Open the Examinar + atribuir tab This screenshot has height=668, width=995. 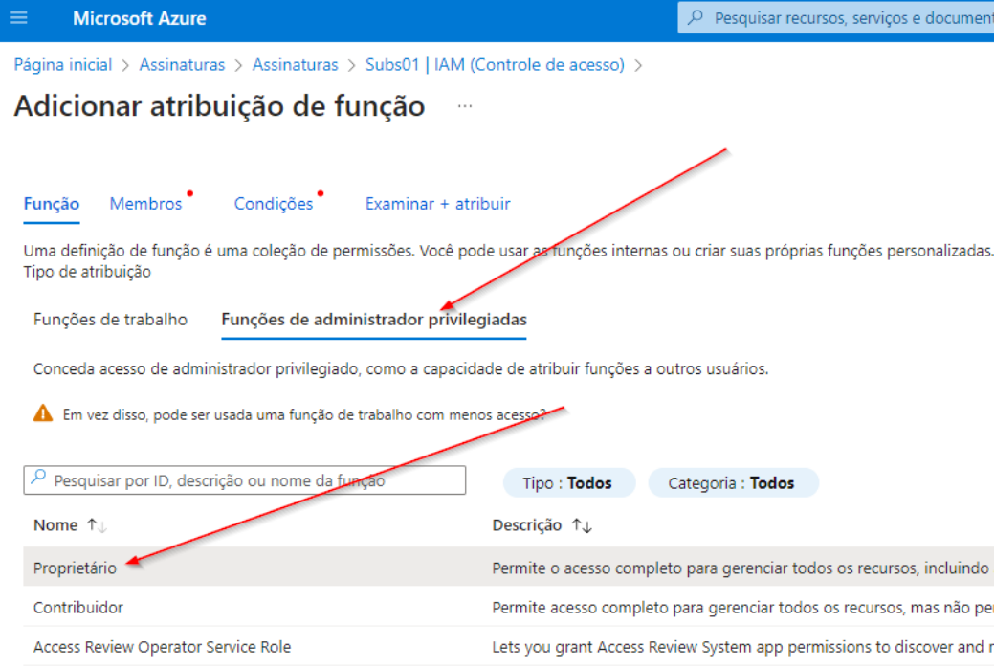438,204
